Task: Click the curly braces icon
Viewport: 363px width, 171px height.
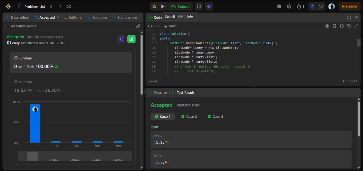Action: tap(342, 26)
